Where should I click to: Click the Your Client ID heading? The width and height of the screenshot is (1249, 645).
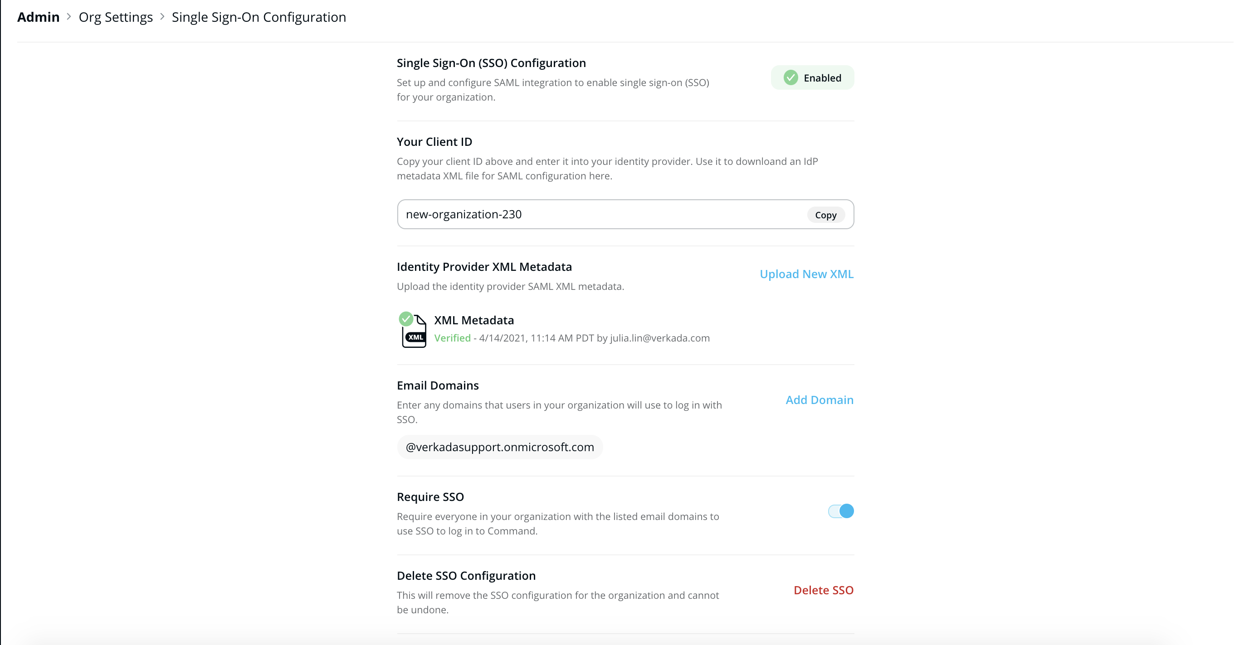tap(434, 141)
